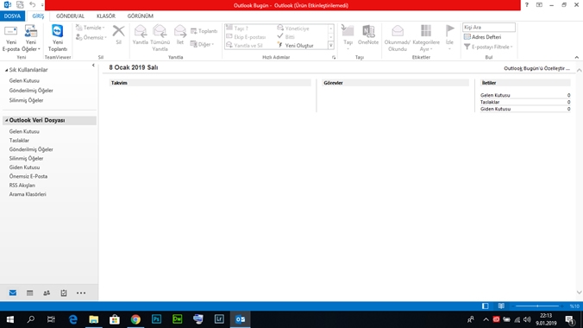
Task: Open the Yeni Öğeler menu
Action: (31, 38)
